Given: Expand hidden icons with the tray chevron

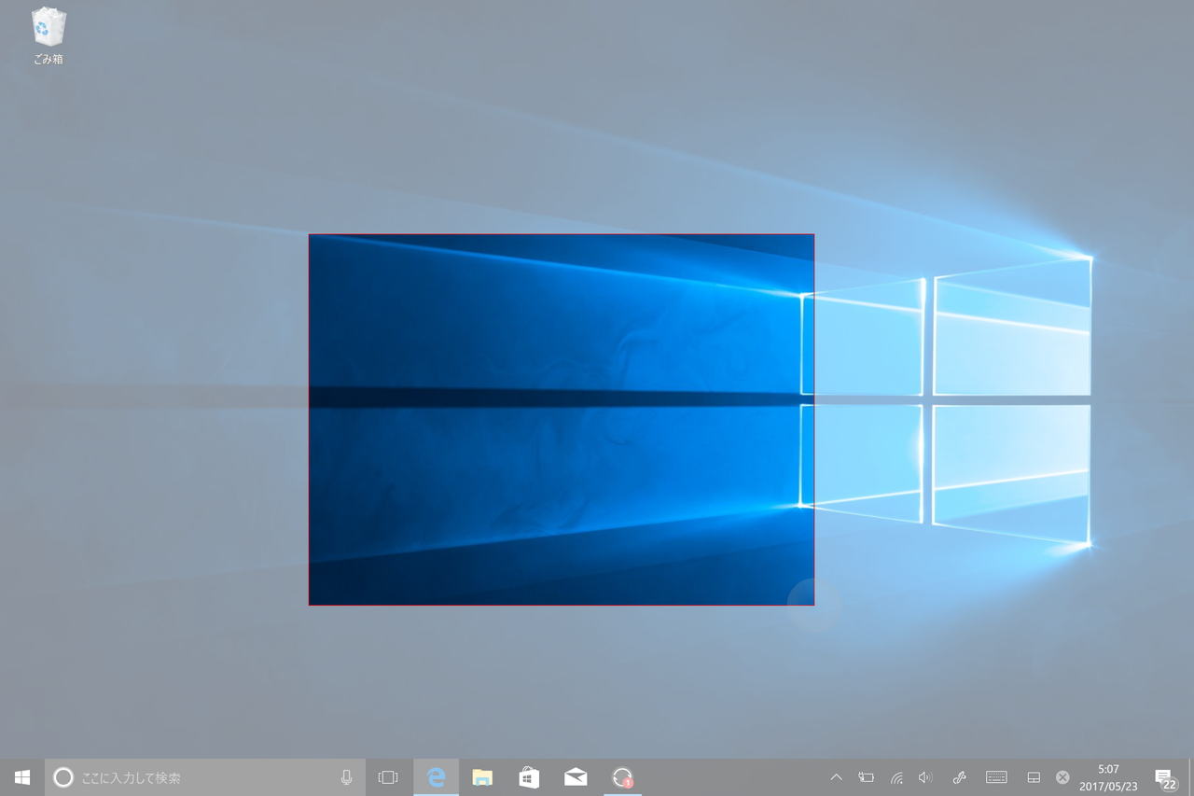Looking at the screenshot, I should (836, 776).
